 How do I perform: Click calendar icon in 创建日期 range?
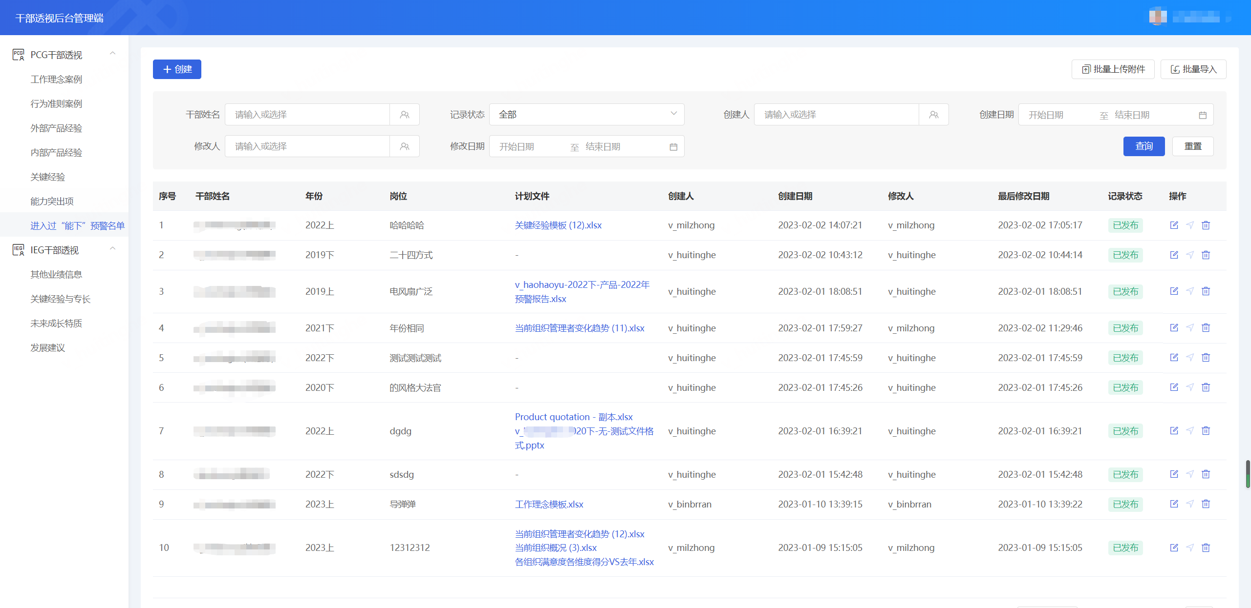(1203, 115)
